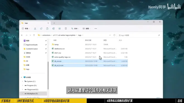
Task: Open ContentCreator in quick access
Action: 32,49
